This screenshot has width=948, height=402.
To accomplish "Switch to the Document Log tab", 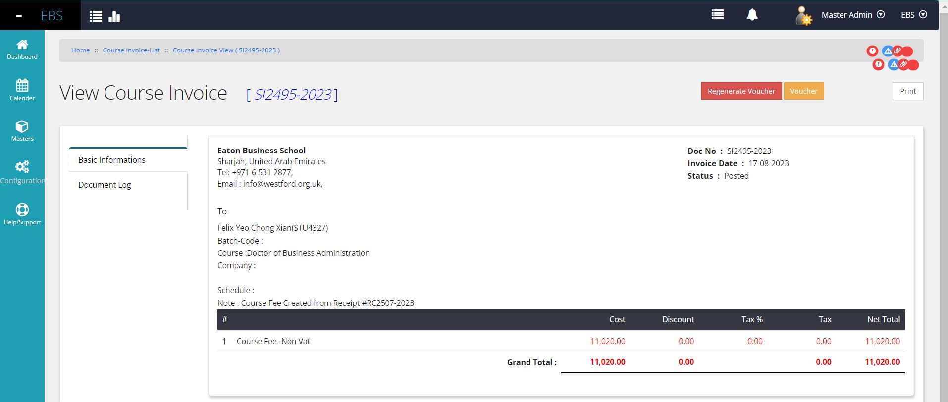I will [x=105, y=185].
